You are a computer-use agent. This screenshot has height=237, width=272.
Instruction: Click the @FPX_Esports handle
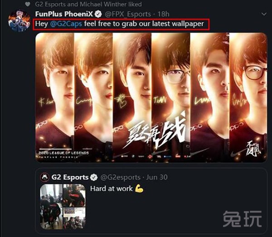(128, 14)
